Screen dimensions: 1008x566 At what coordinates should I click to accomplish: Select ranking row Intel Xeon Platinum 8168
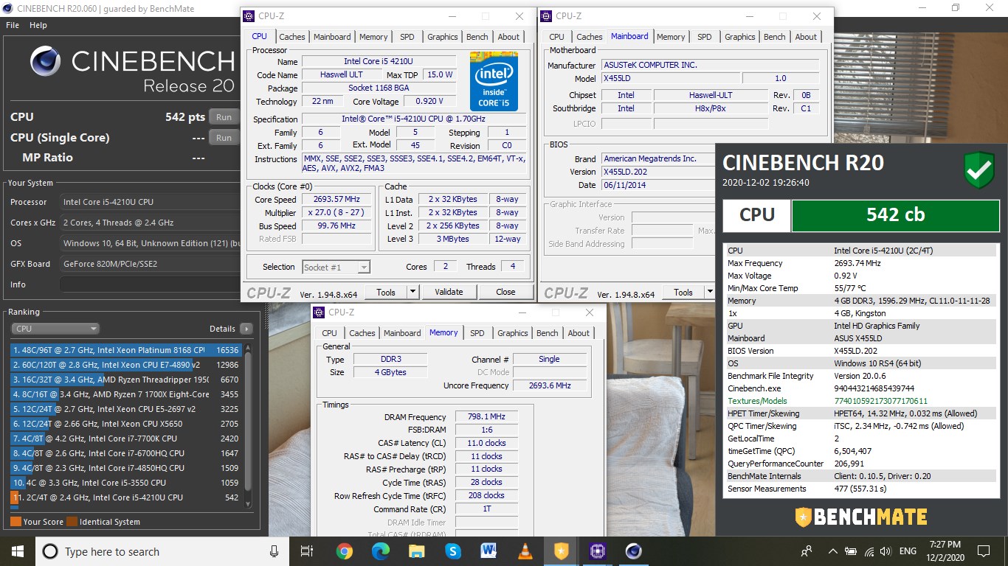pyautogui.click(x=126, y=350)
